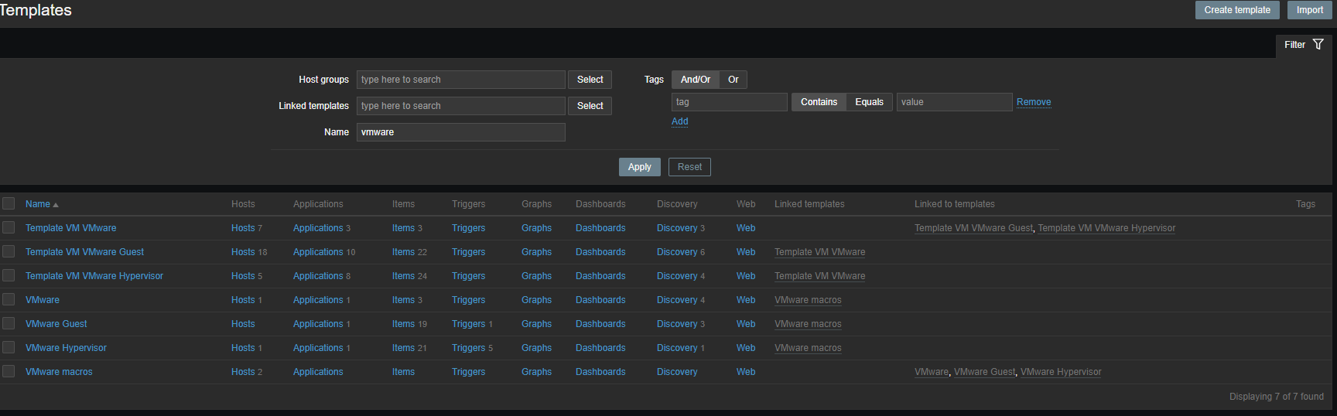Switch tag mode to Or
The height and width of the screenshot is (416, 1337).
point(733,80)
